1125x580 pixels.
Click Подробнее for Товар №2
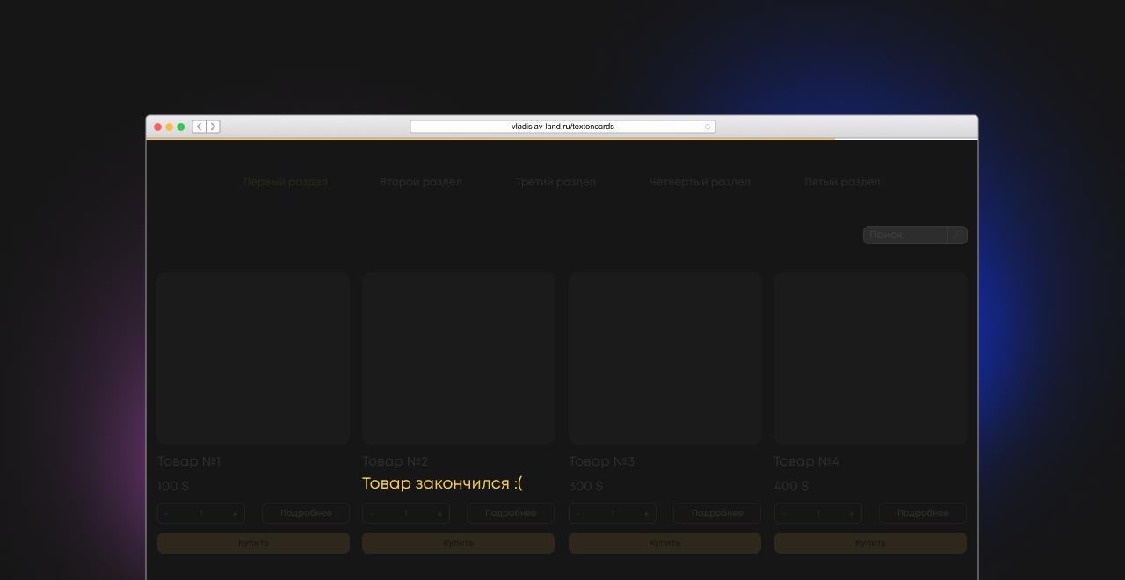pos(511,513)
